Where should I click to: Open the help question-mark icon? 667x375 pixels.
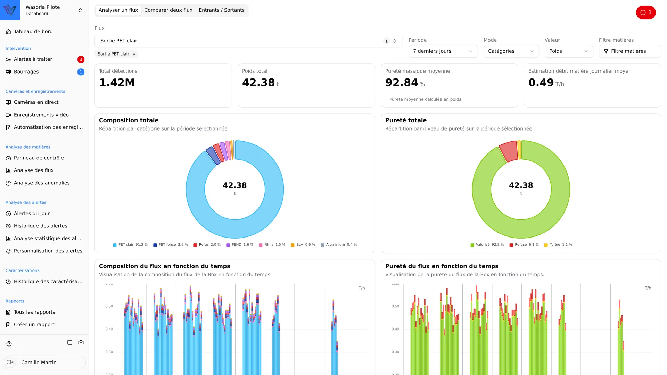tap(9, 344)
